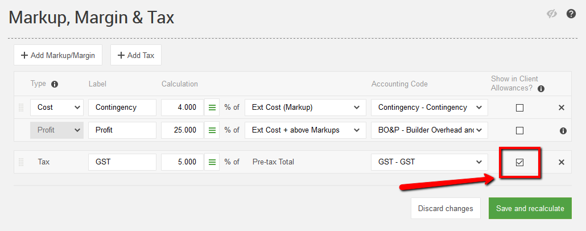Open the Cost type dropdown
586x231 pixels.
pyautogui.click(x=57, y=108)
